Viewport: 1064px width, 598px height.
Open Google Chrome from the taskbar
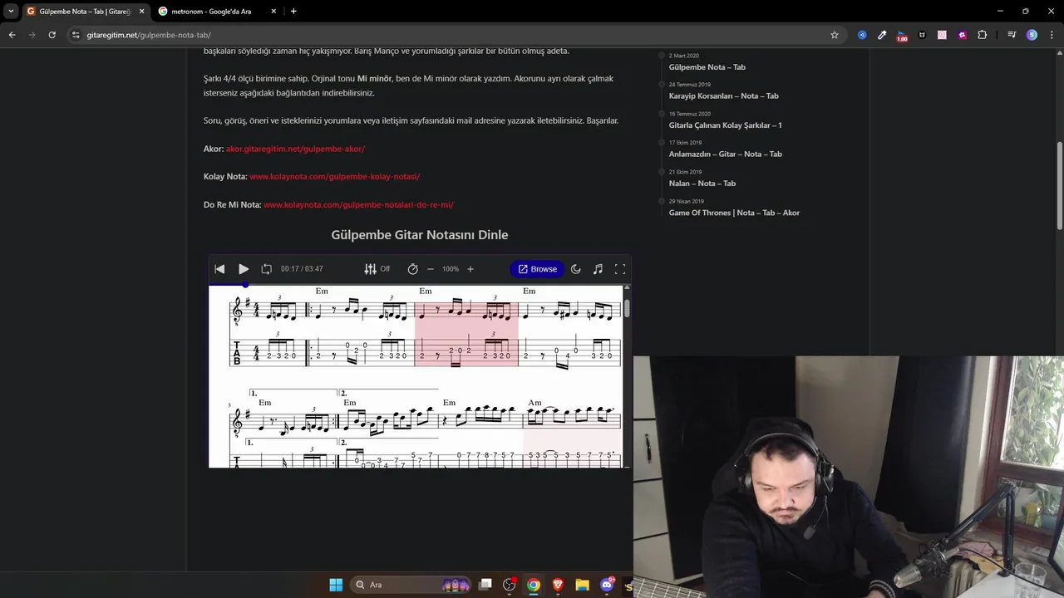click(534, 585)
